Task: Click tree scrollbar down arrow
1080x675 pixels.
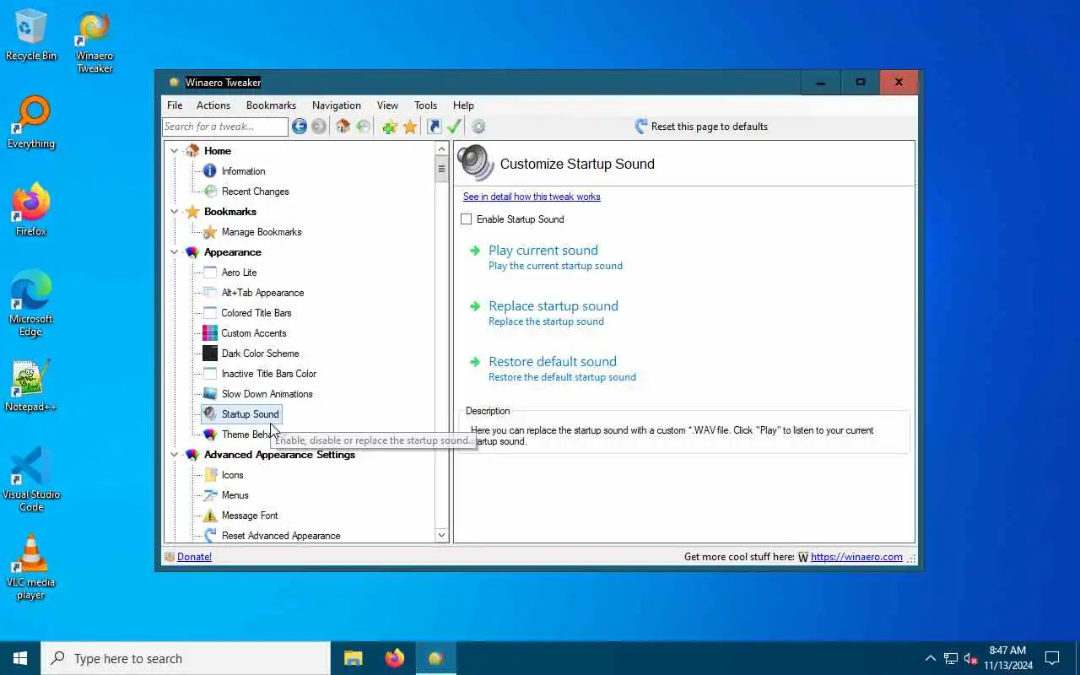Action: pos(441,535)
